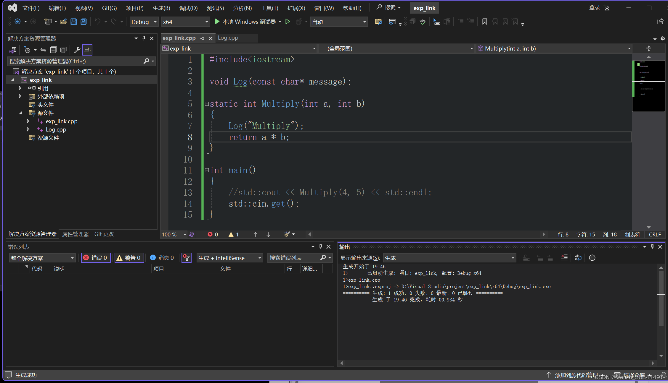Click the Save All toolbar icon
This screenshot has height=383, width=668.
(x=84, y=22)
